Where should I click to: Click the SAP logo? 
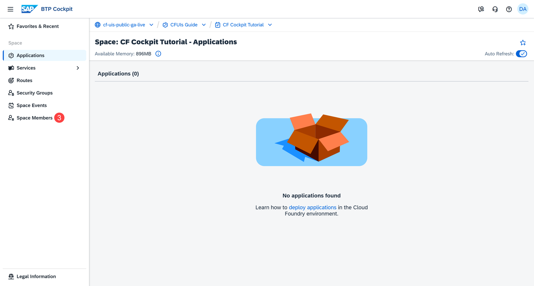click(29, 9)
